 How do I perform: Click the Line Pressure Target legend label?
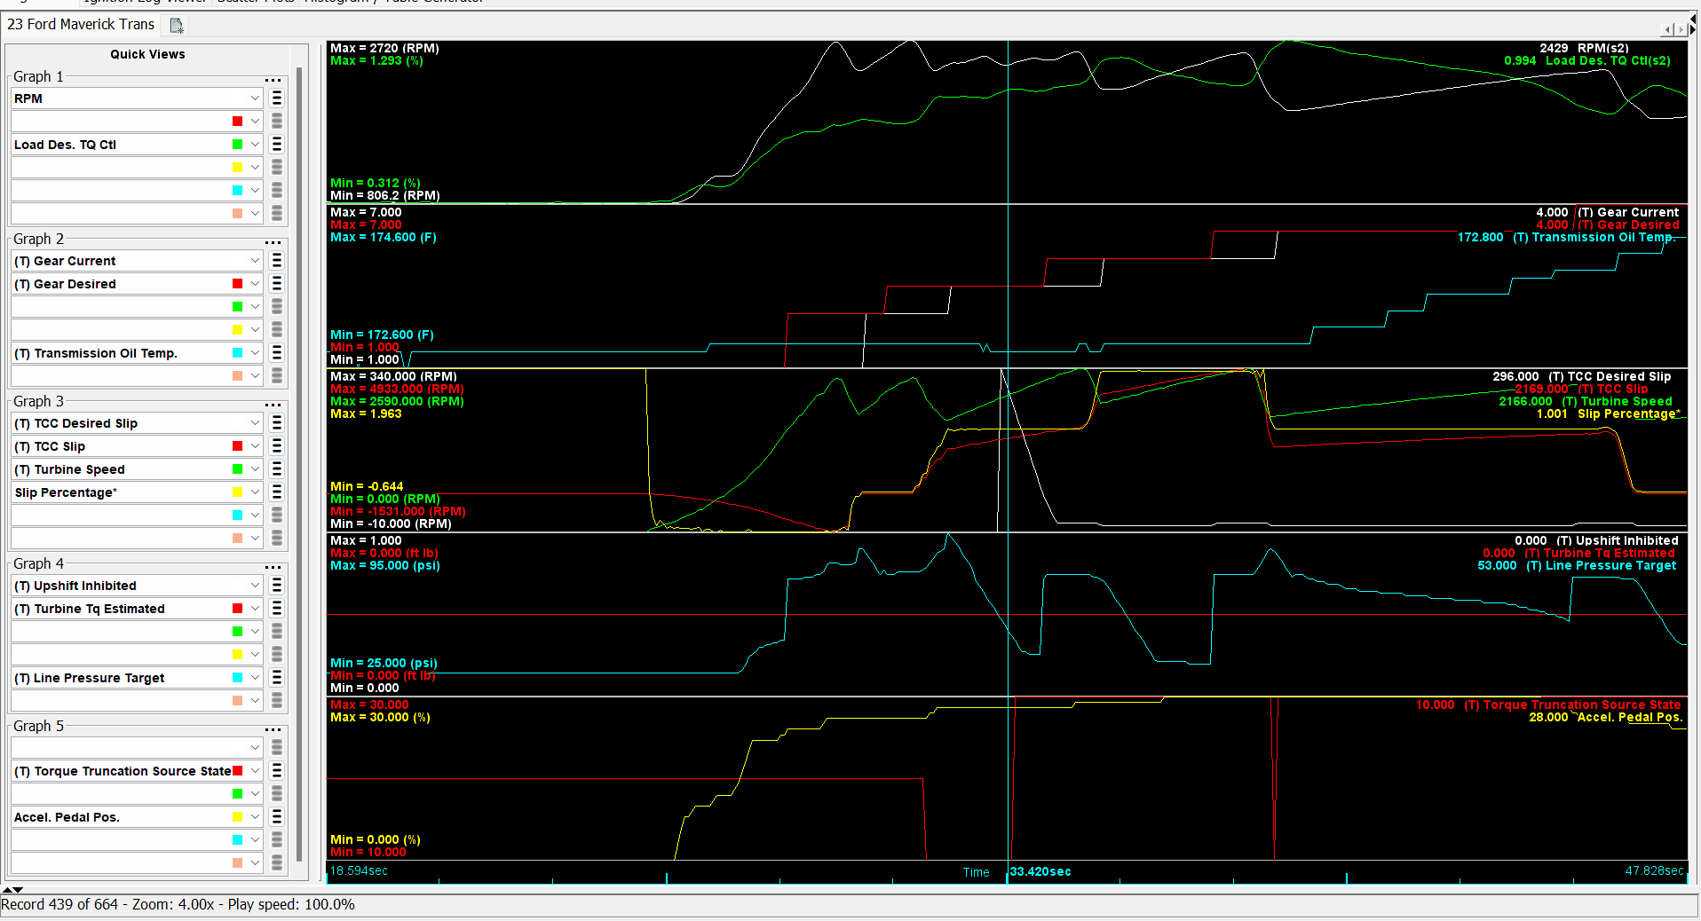pyautogui.click(x=1602, y=565)
